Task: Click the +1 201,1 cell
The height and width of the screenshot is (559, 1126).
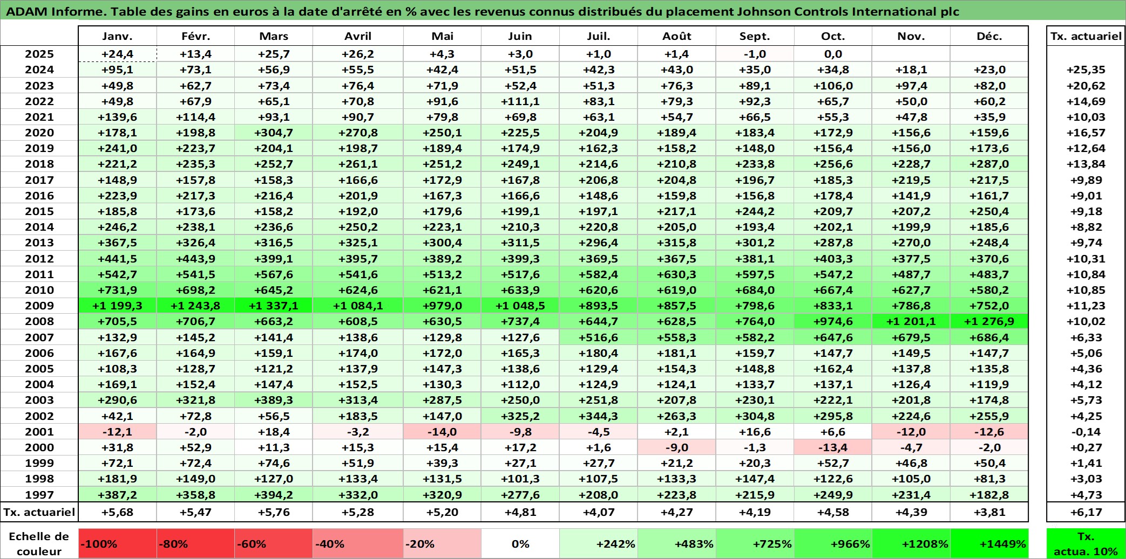Action: click(x=911, y=321)
